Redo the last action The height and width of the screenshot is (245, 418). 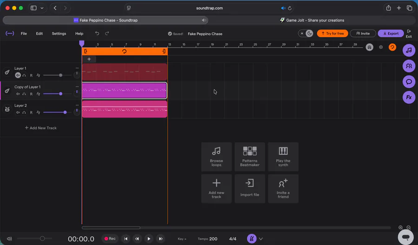pyautogui.click(x=107, y=33)
